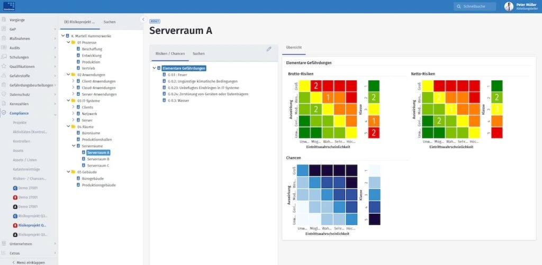This screenshot has height=265, width=542.
Task: Click Menü einklappen button
Action: pos(29,262)
